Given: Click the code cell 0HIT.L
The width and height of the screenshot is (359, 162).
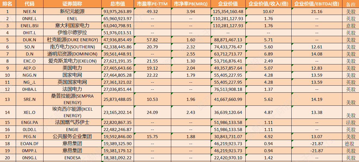Looking at the screenshot, I should [x=30, y=33].
